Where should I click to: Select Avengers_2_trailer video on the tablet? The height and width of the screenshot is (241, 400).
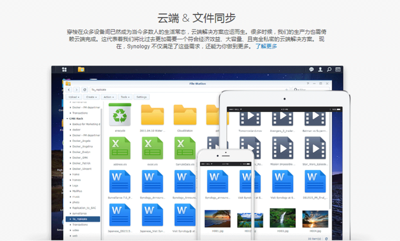click(x=282, y=119)
